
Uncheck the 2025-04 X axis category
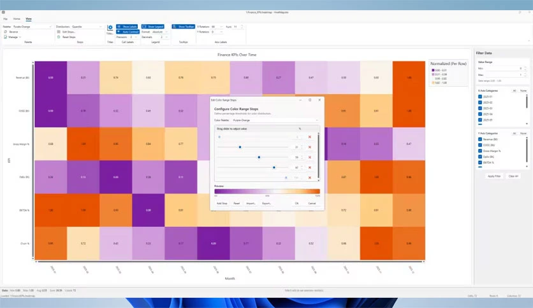[480, 114]
